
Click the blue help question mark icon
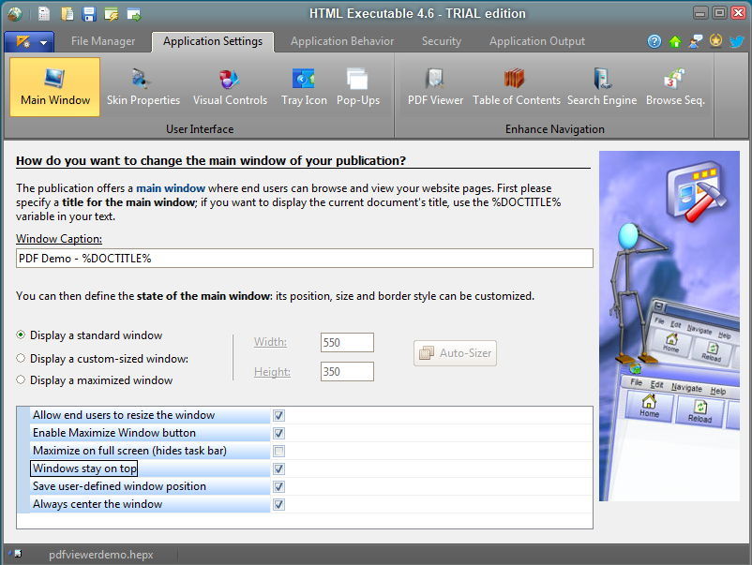(654, 41)
